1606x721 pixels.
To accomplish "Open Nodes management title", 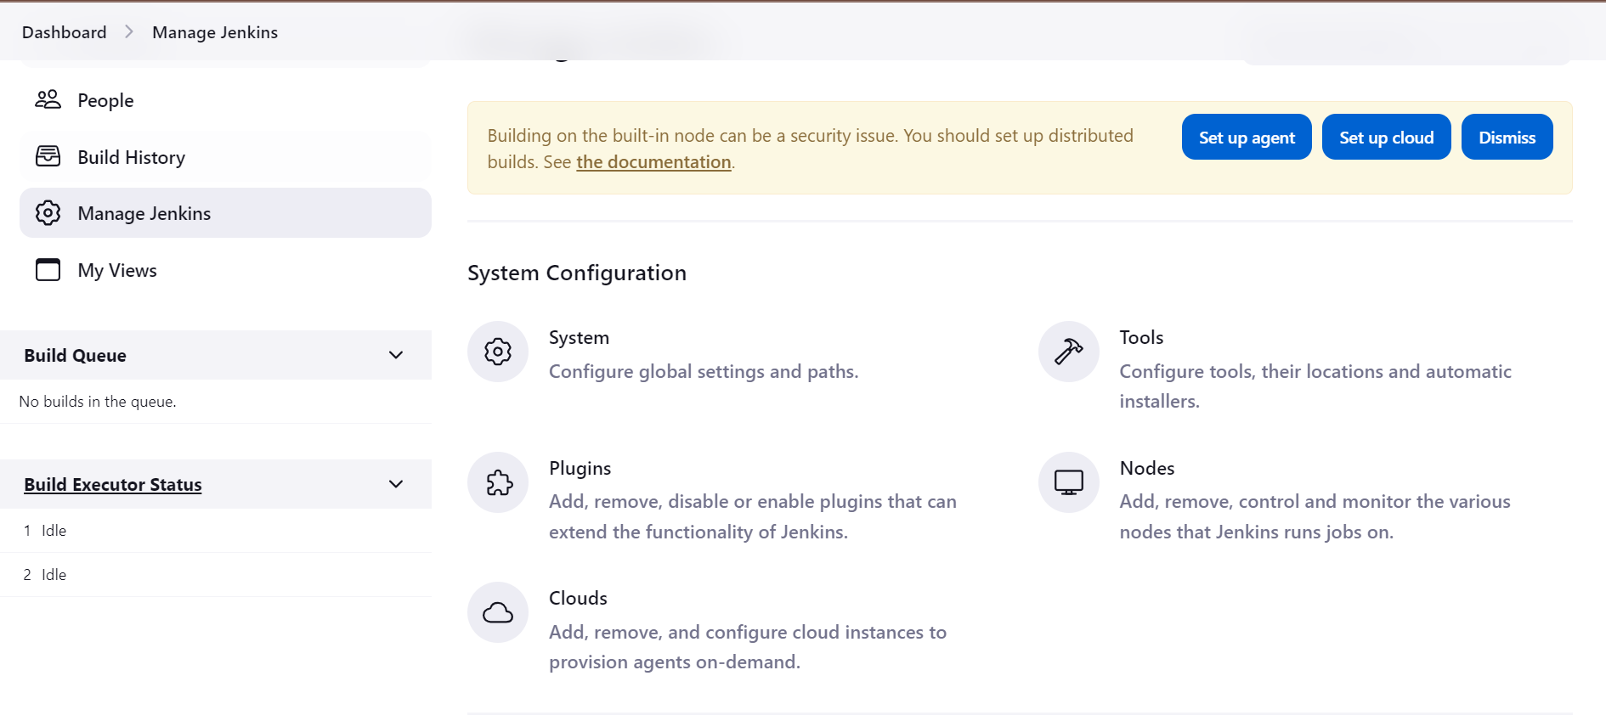I will tap(1147, 468).
